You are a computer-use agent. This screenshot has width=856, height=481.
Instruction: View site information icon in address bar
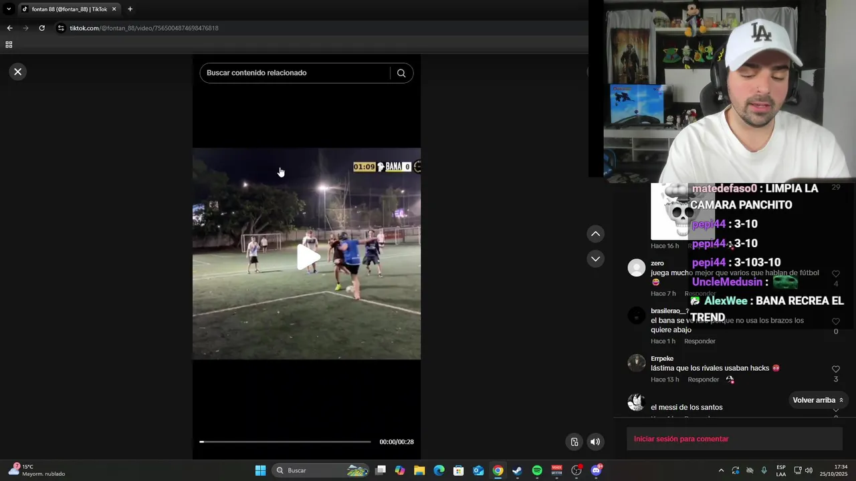coord(61,28)
